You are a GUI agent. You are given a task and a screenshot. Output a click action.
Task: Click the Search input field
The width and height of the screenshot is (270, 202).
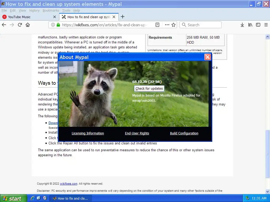click(200, 25)
